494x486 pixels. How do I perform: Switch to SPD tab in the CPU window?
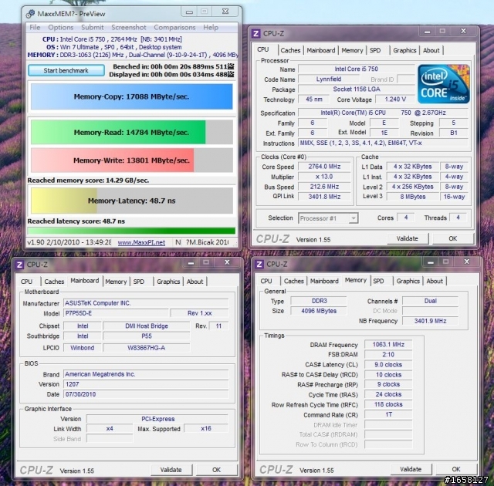click(375, 50)
